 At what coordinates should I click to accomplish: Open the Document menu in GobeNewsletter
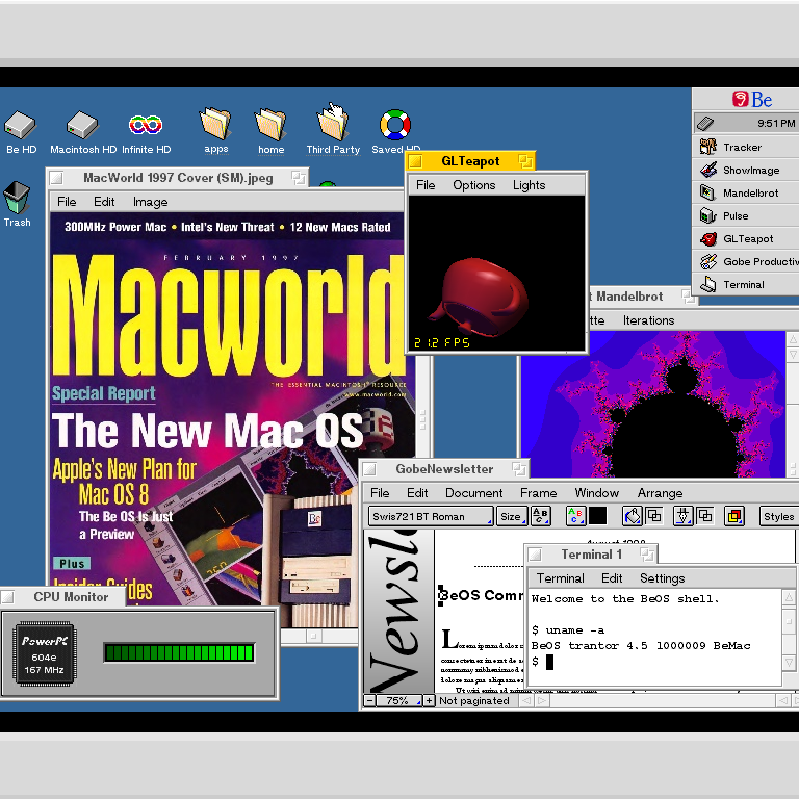coord(474,493)
